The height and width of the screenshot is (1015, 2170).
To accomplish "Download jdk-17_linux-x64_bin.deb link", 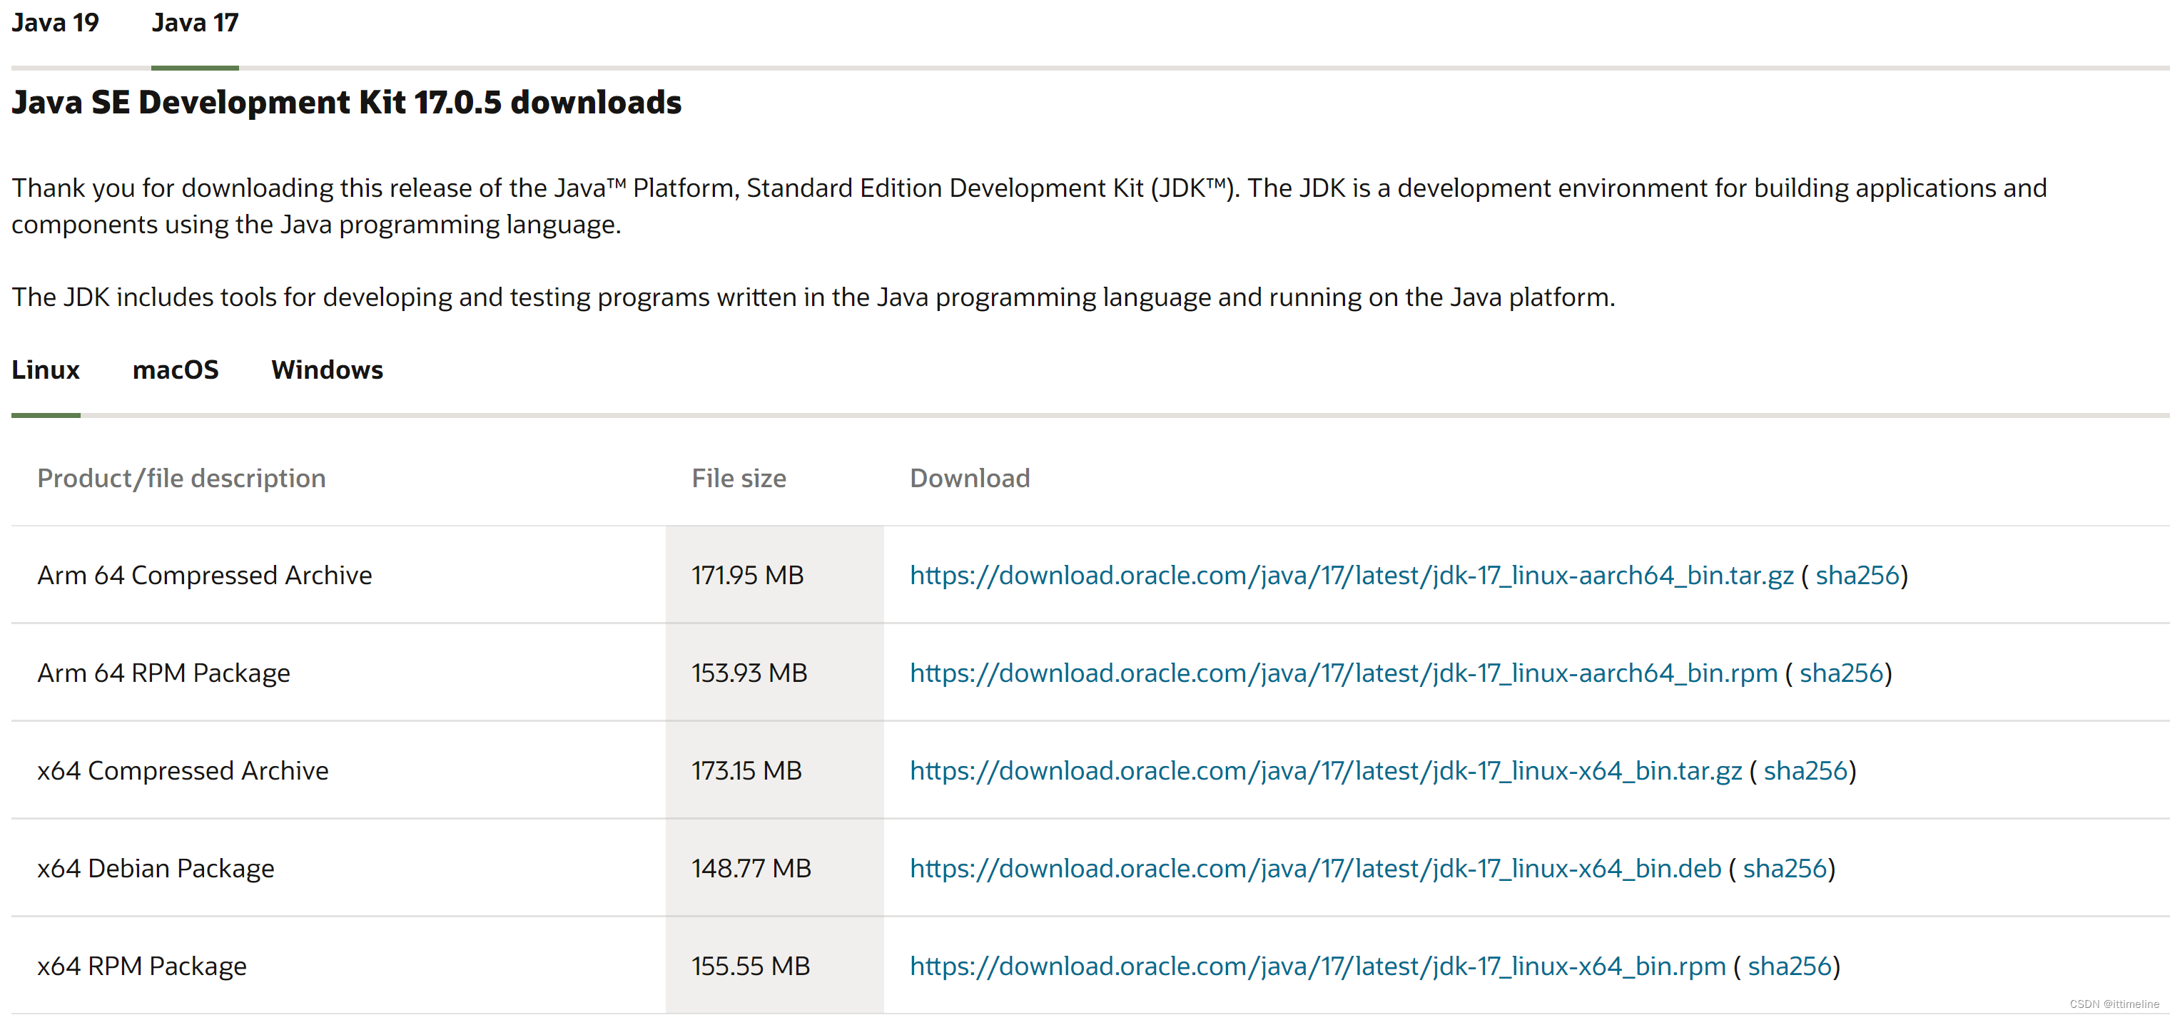I will pyautogui.click(x=1316, y=869).
